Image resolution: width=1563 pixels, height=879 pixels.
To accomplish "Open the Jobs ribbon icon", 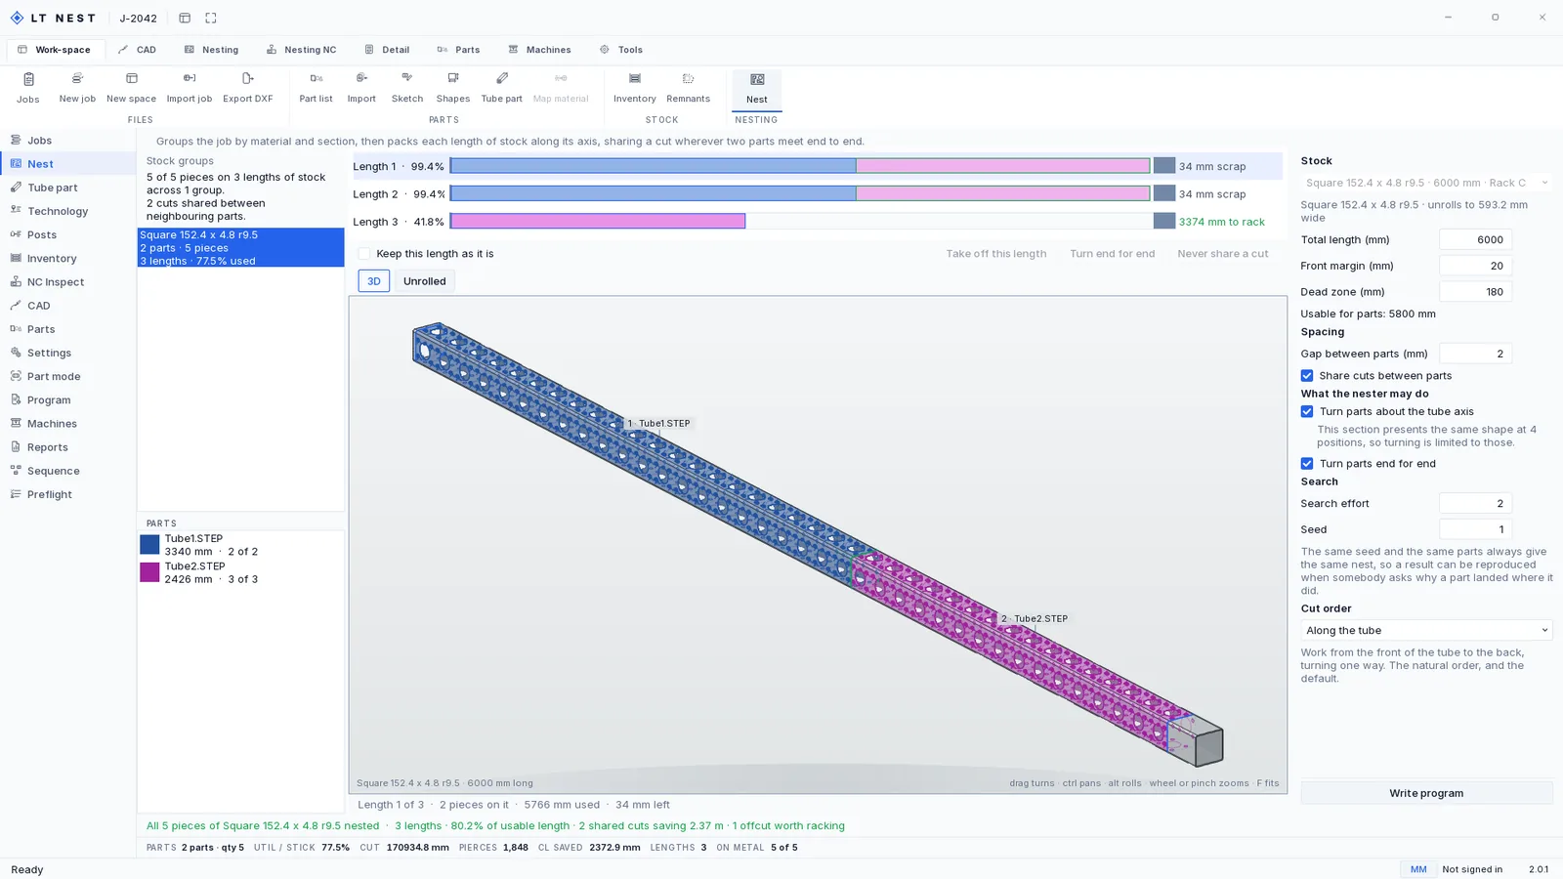I will point(28,87).
